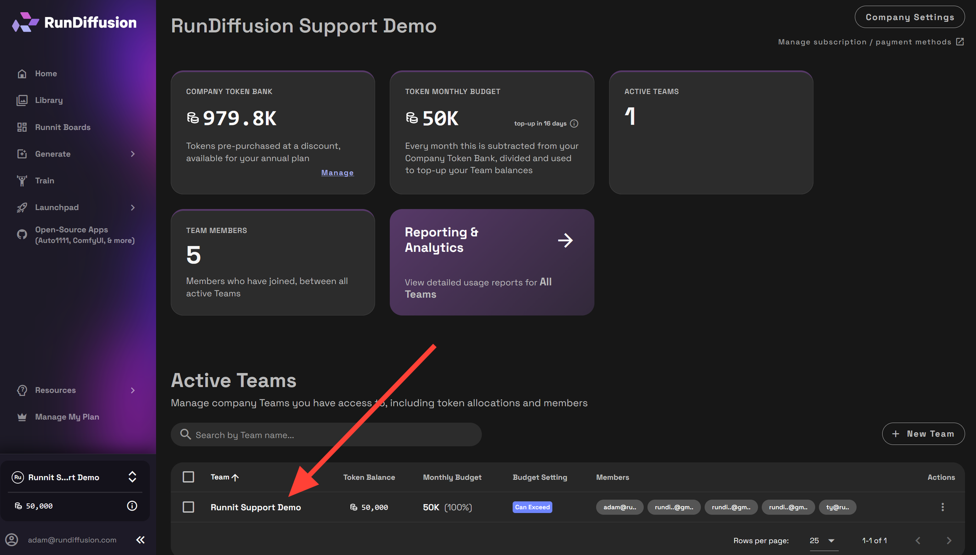The height and width of the screenshot is (555, 976).
Task: Click the account profile icon at bottom left
Action: (x=12, y=539)
